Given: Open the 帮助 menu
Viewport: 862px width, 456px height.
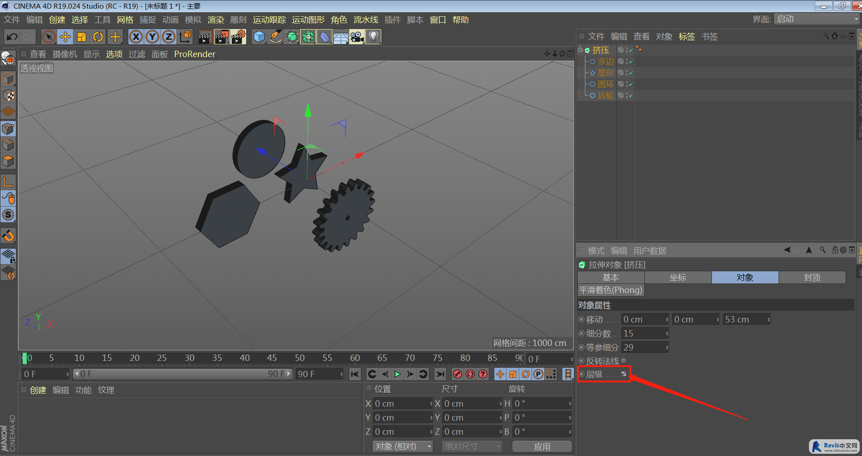Looking at the screenshot, I should point(461,20).
